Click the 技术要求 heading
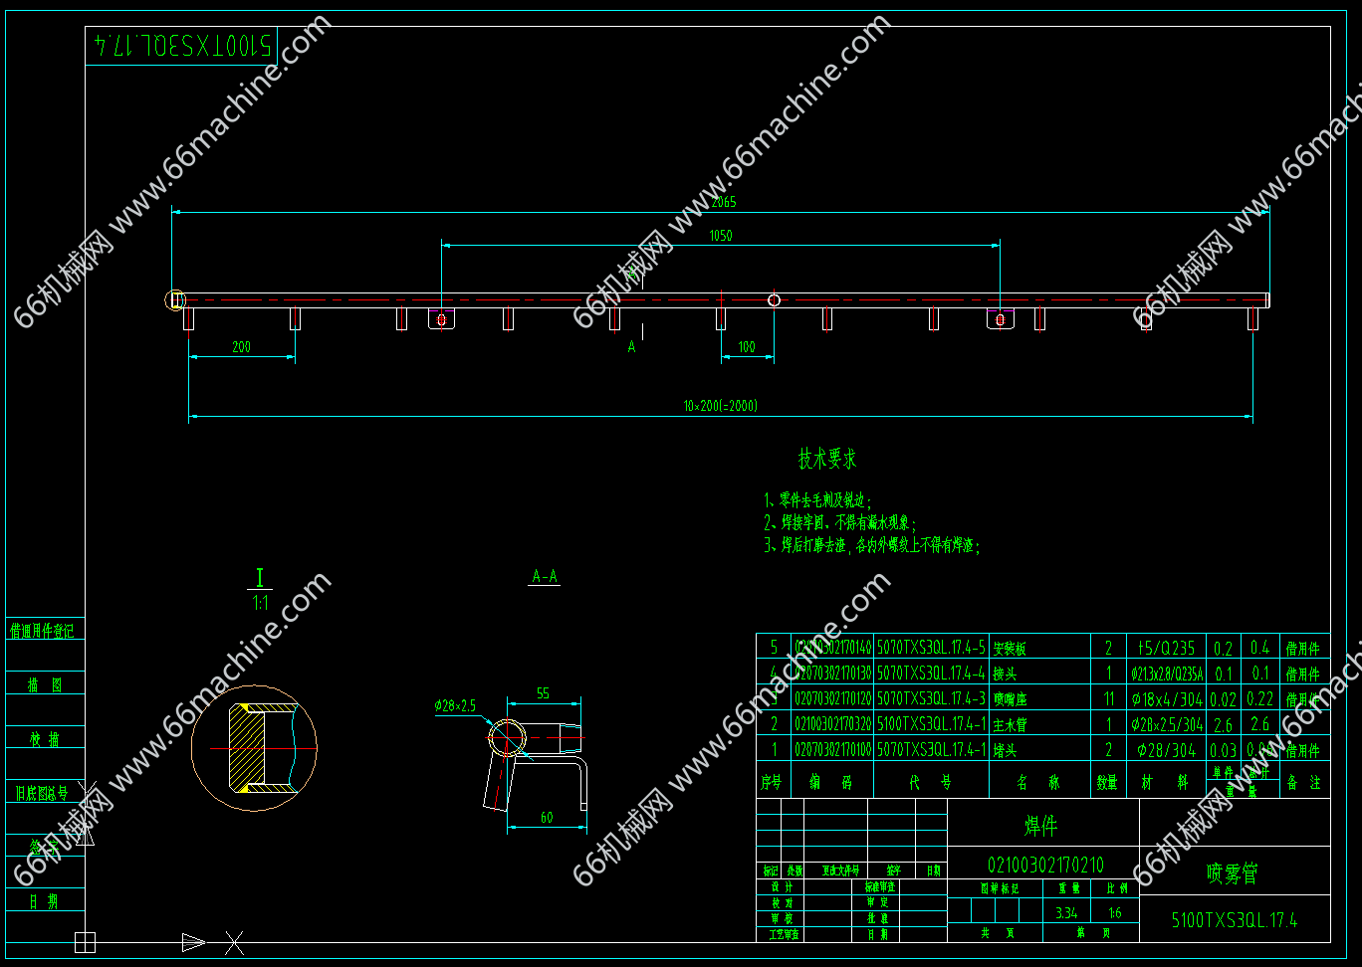The height and width of the screenshot is (967, 1362). (x=827, y=459)
